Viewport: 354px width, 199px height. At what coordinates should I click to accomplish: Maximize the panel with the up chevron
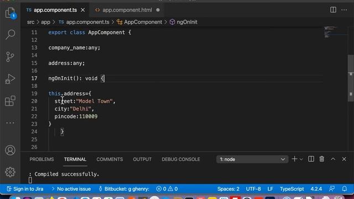click(x=333, y=159)
